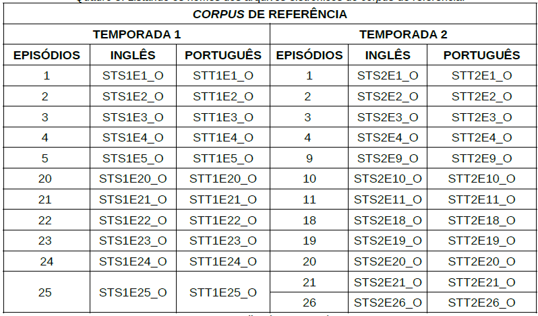
Task: Select the STT2E3_O entry
Action: pos(481,117)
